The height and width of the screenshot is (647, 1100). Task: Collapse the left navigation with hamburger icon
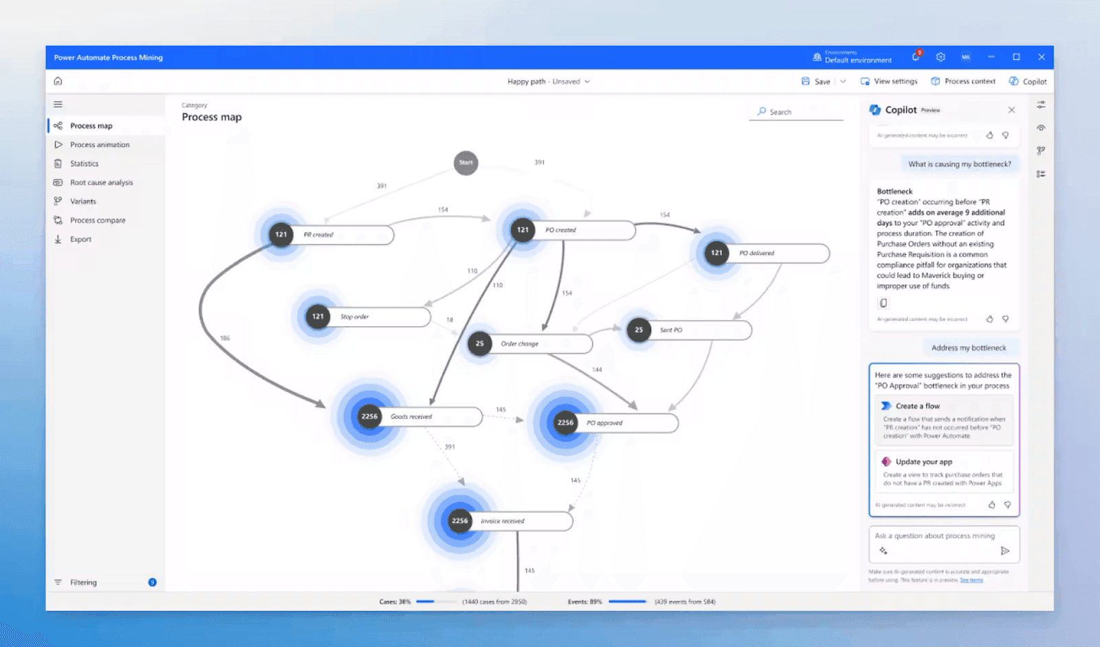point(58,104)
